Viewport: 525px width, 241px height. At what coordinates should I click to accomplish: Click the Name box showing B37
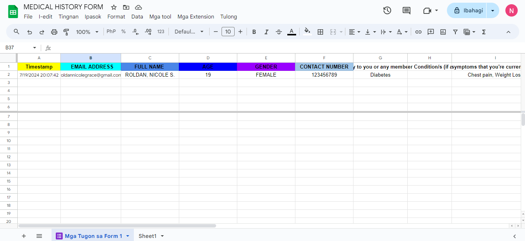click(x=17, y=48)
